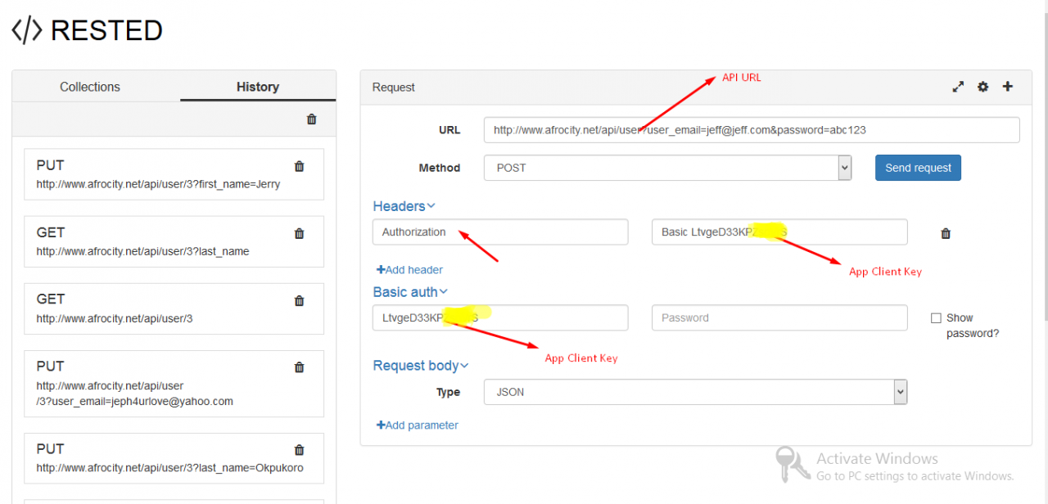Screen dimensions: 1048x504
Task: Collapse the Request body section
Action: (x=421, y=366)
